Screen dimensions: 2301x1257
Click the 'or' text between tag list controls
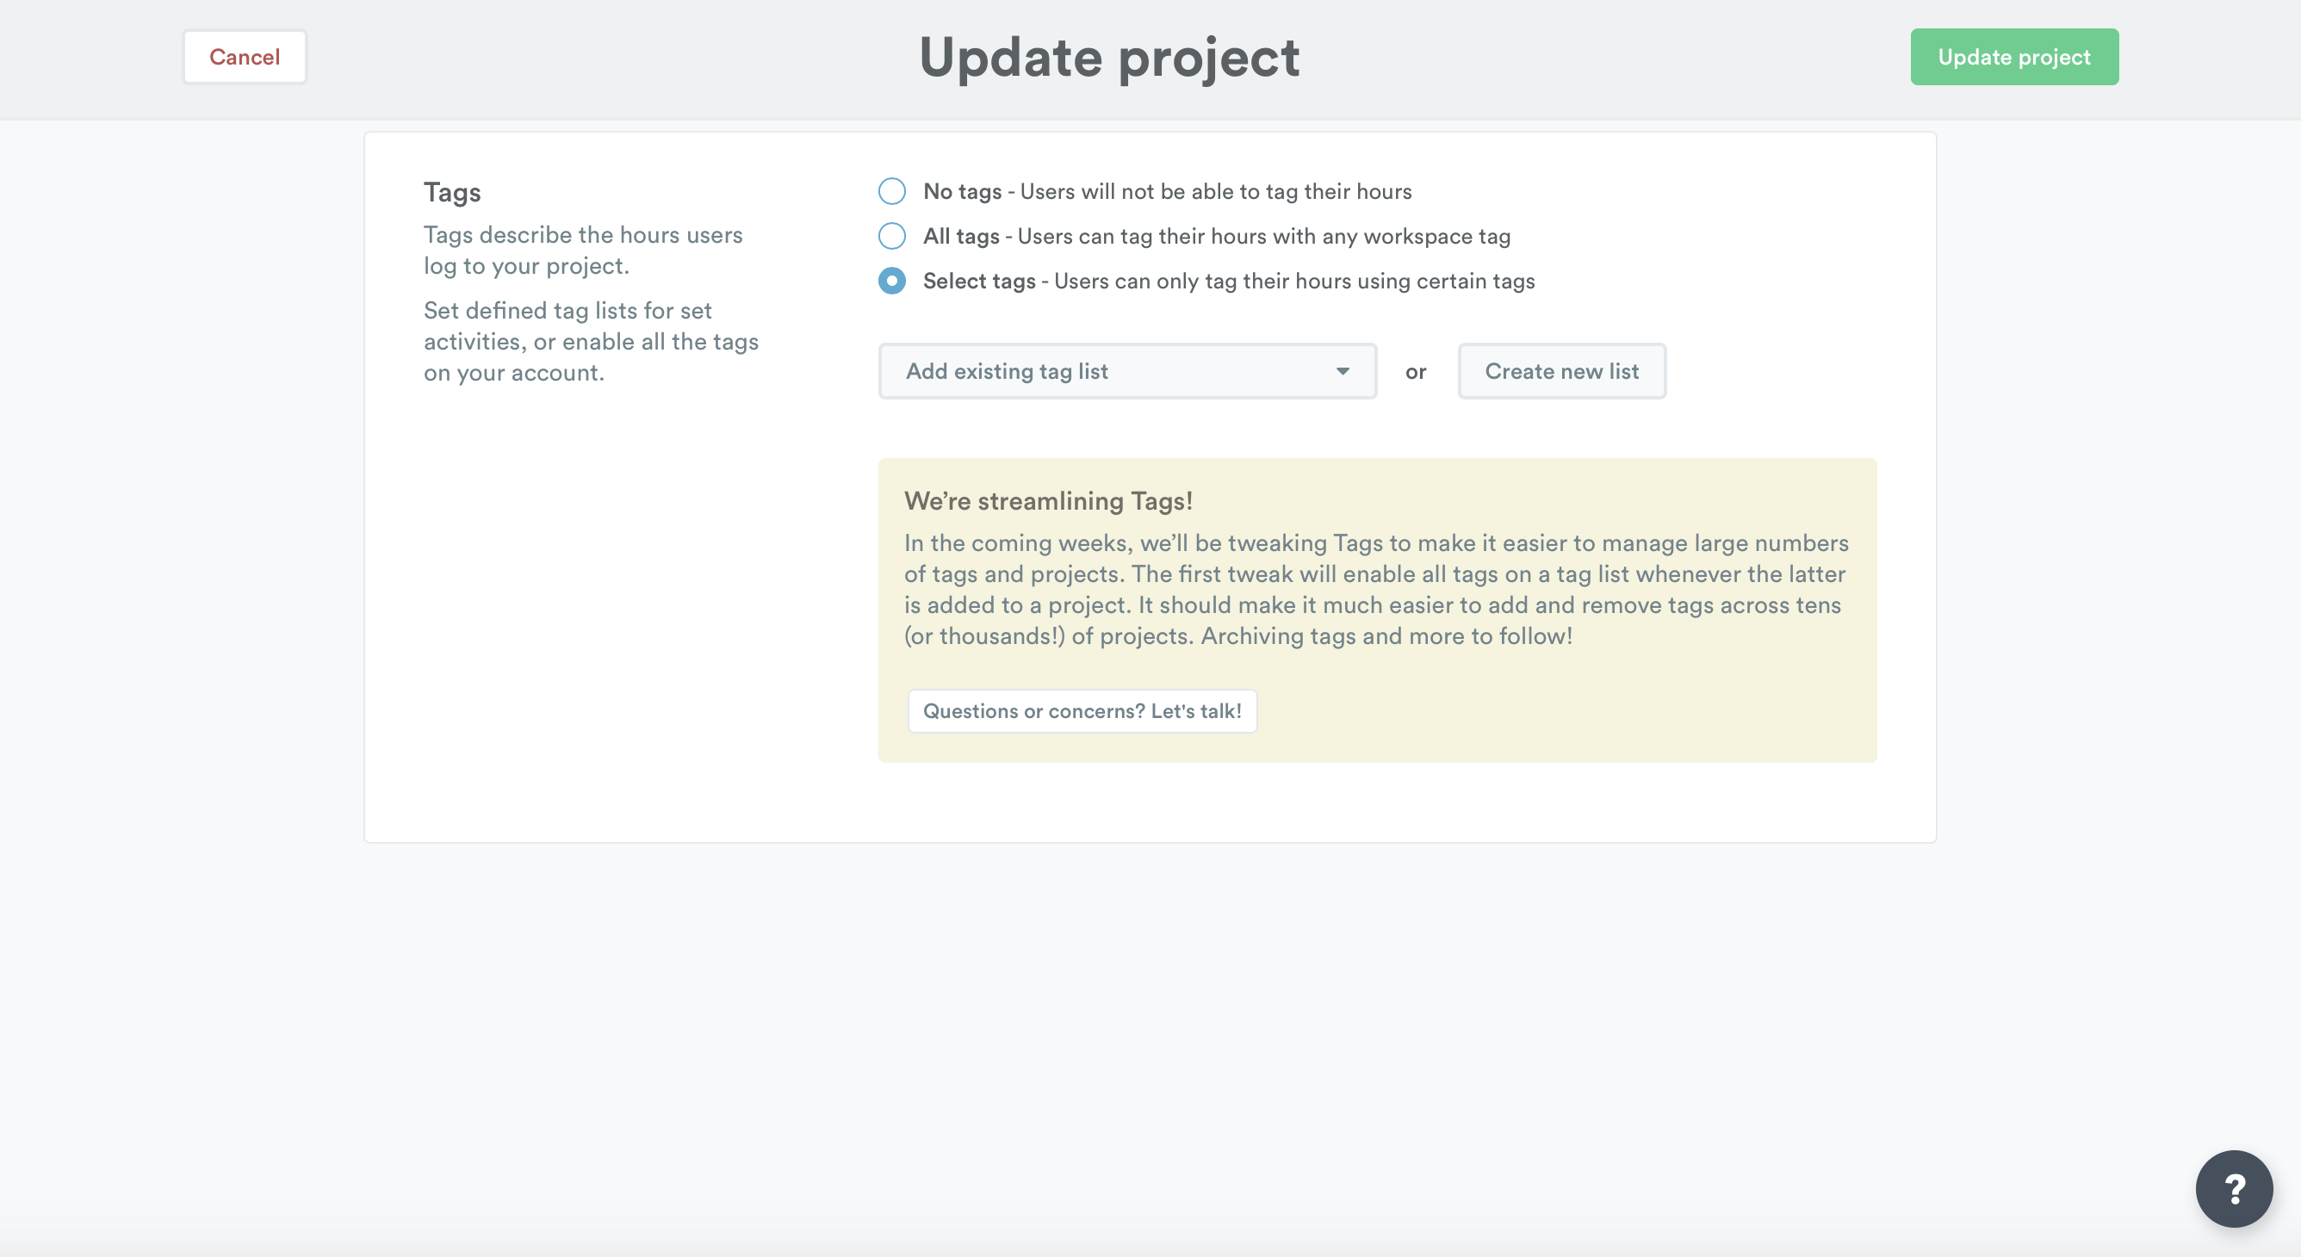click(x=1415, y=372)
